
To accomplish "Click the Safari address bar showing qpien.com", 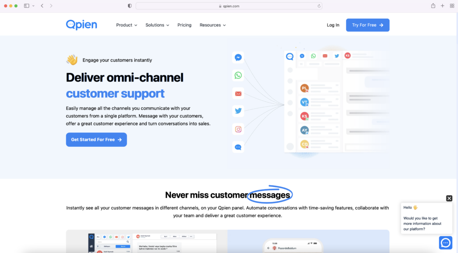I will point(229,6).
